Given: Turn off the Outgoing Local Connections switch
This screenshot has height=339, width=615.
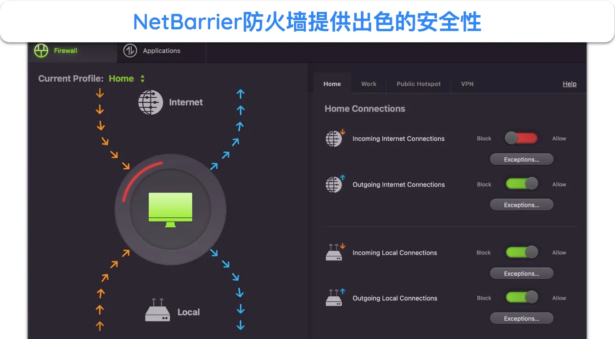Looking at the screenshot, I should coord(522,298).
